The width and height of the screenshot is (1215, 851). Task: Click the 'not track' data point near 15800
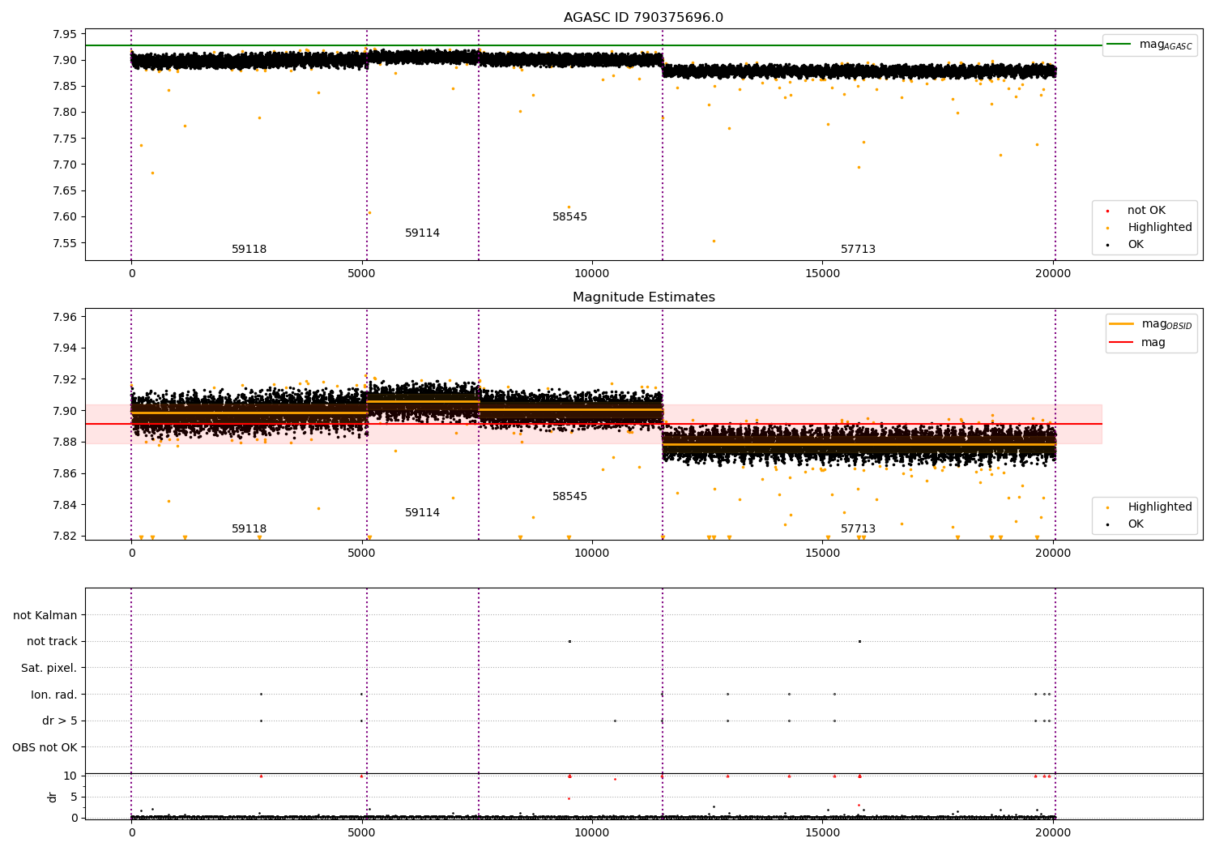click(859, 641)
